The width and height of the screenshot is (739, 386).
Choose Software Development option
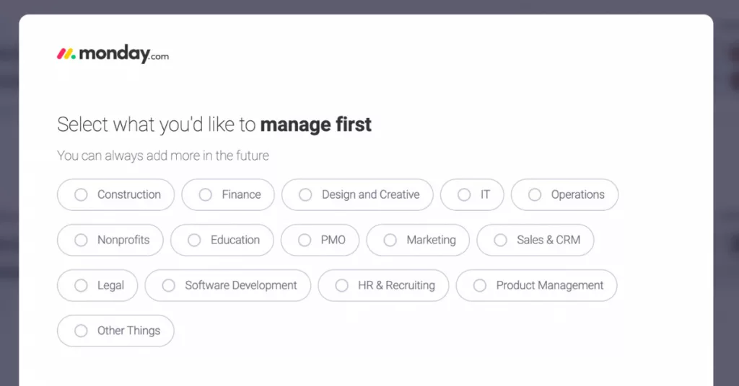[x=228, y=285]
